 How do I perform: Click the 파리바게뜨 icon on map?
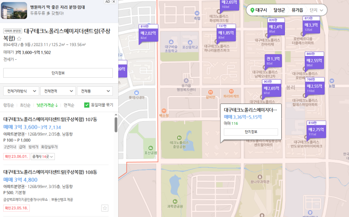(x=231, y=91)
